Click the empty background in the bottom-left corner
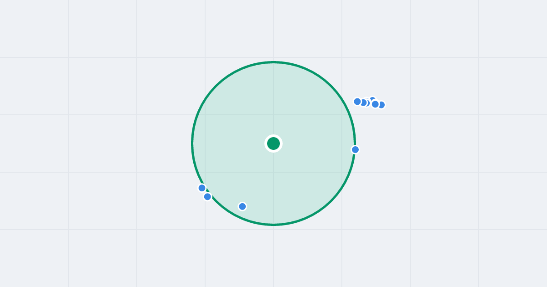547x287 pixels. [x=32, y=260]
